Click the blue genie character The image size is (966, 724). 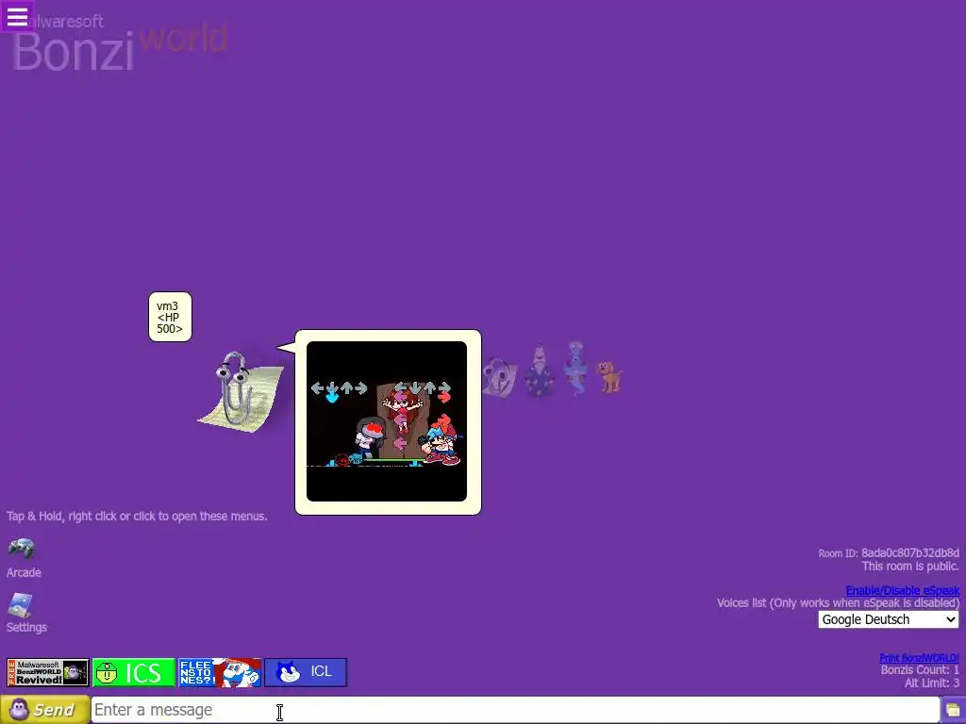(x=575, y=369)
